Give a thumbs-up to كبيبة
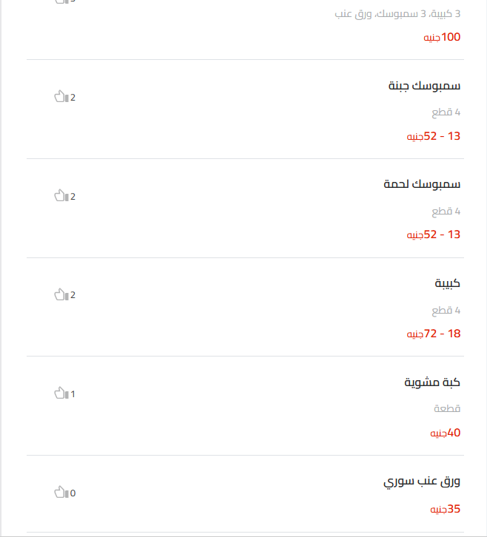The height and width of the screenshot is (537, 487). coord(61,294)
